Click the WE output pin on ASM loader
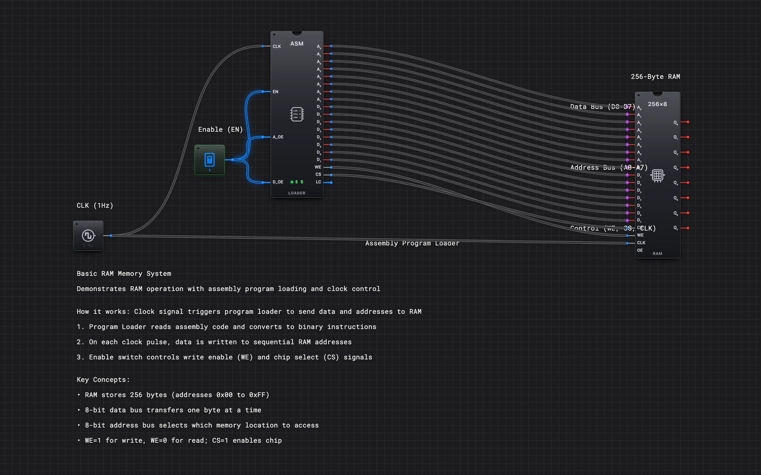Image resolution: width=761 pixels, height=475 pixels. 331,167
